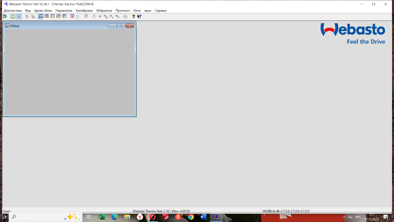Activate the context help arrow-question icon
The height and width of the screenshot is (222, 394).
[139, 16]
